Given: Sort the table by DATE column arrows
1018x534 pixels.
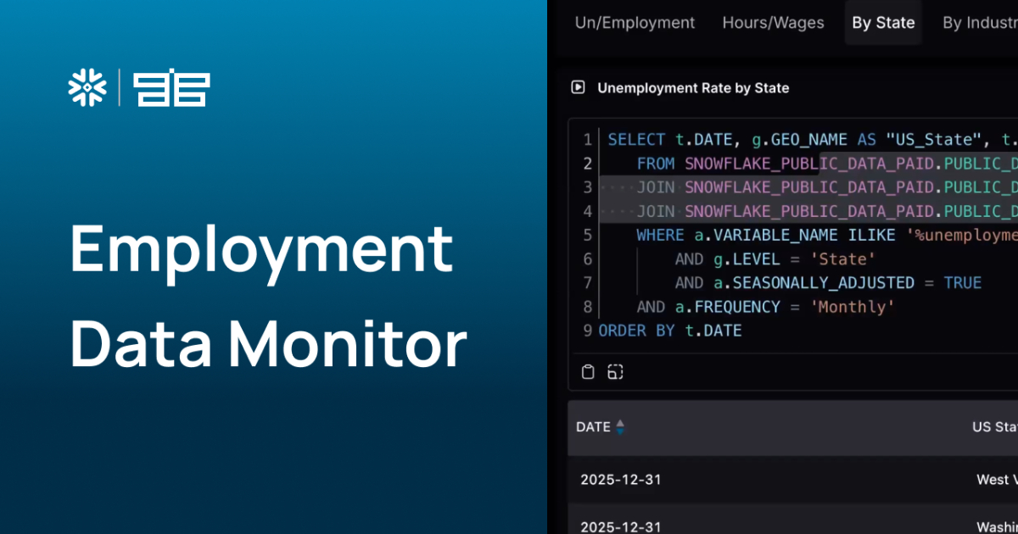Looking at the screenshot, I should [x=620, y=426].
